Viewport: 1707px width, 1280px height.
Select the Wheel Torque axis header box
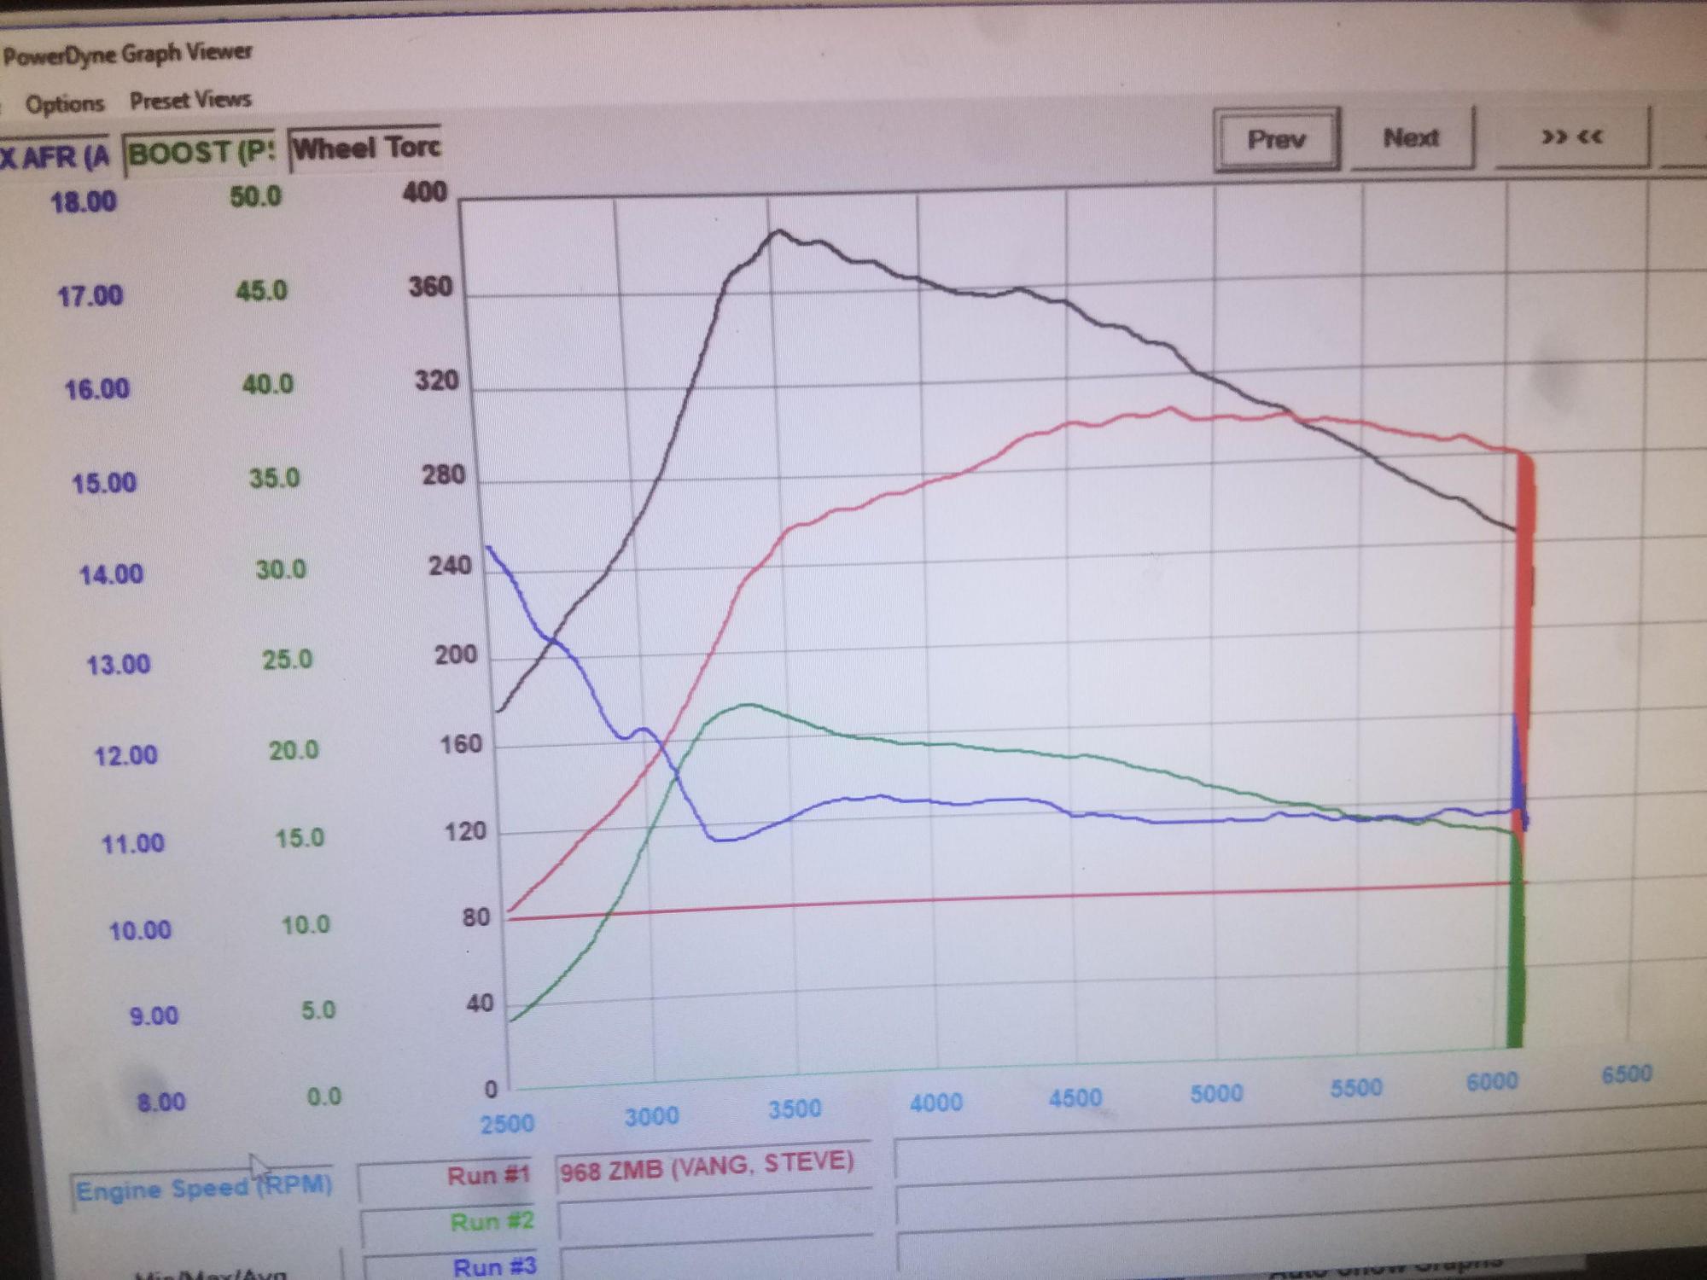click(366, 148)
